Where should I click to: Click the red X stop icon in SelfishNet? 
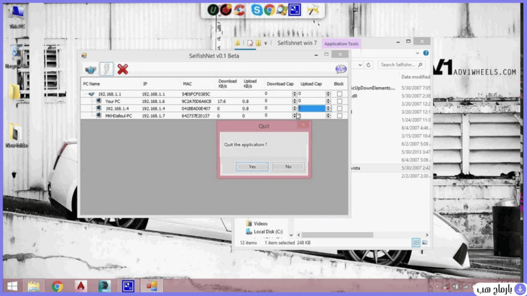122,69
